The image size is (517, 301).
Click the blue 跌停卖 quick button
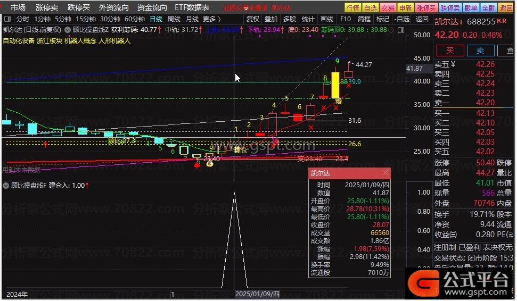(x=450, y=7)
